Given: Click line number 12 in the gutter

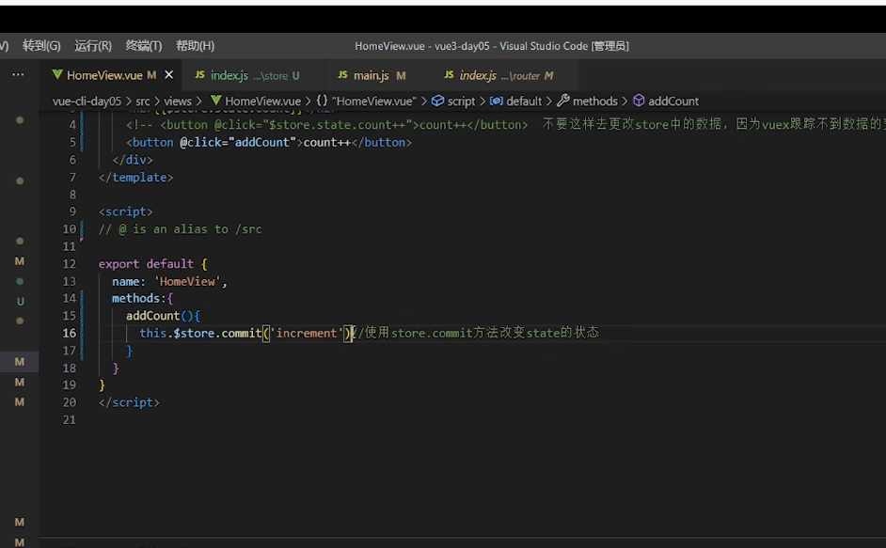Looking at the screenshot, I should 69,264.
